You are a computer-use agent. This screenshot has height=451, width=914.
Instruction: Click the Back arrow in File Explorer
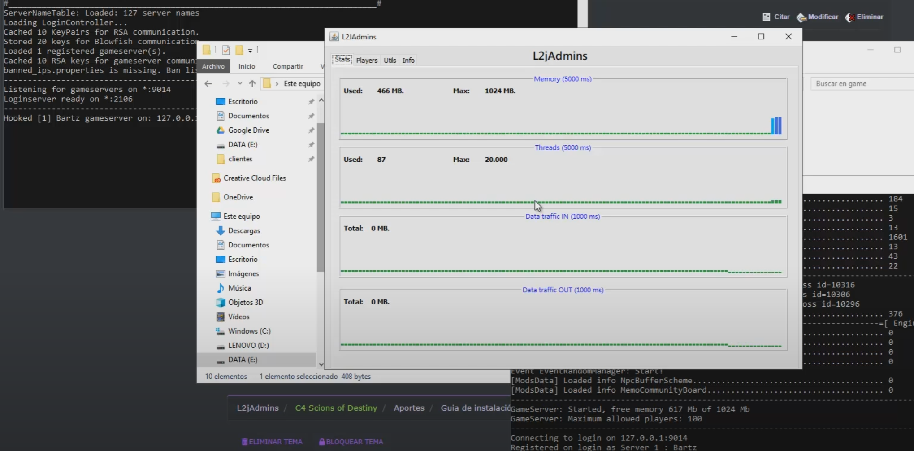(208, 83)
